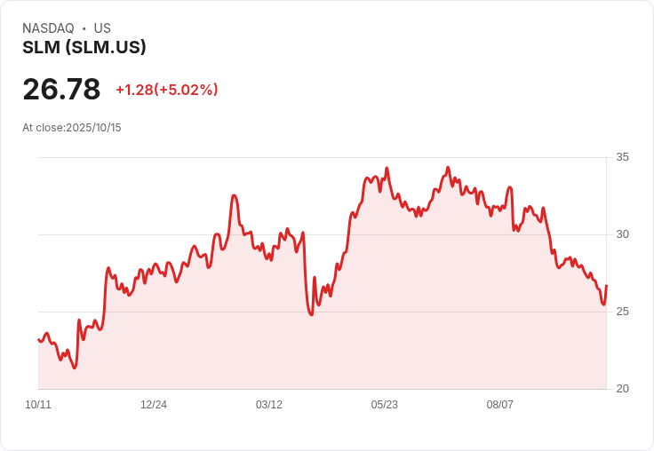
Task: Click the SLM (SLM.US) stock title
Action: (84, 47)
